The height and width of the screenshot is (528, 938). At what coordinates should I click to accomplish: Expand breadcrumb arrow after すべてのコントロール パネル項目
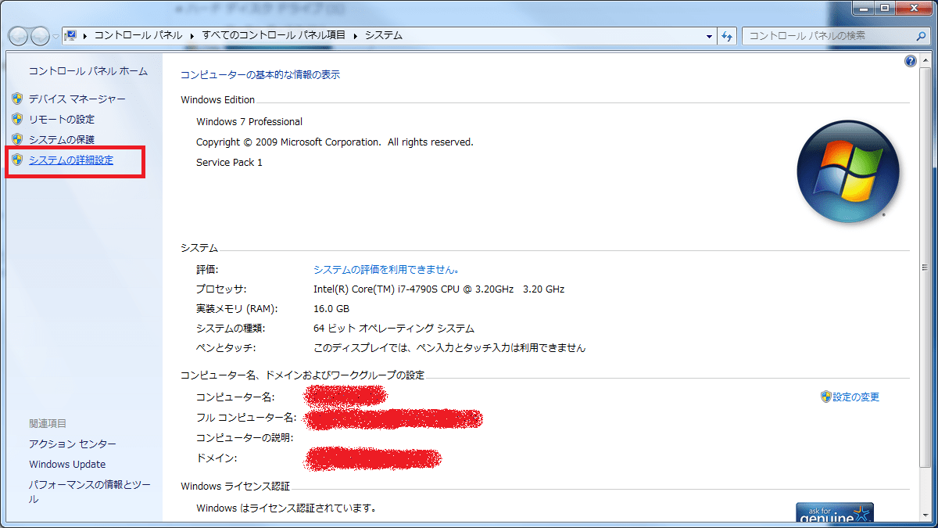coord(356,36)
